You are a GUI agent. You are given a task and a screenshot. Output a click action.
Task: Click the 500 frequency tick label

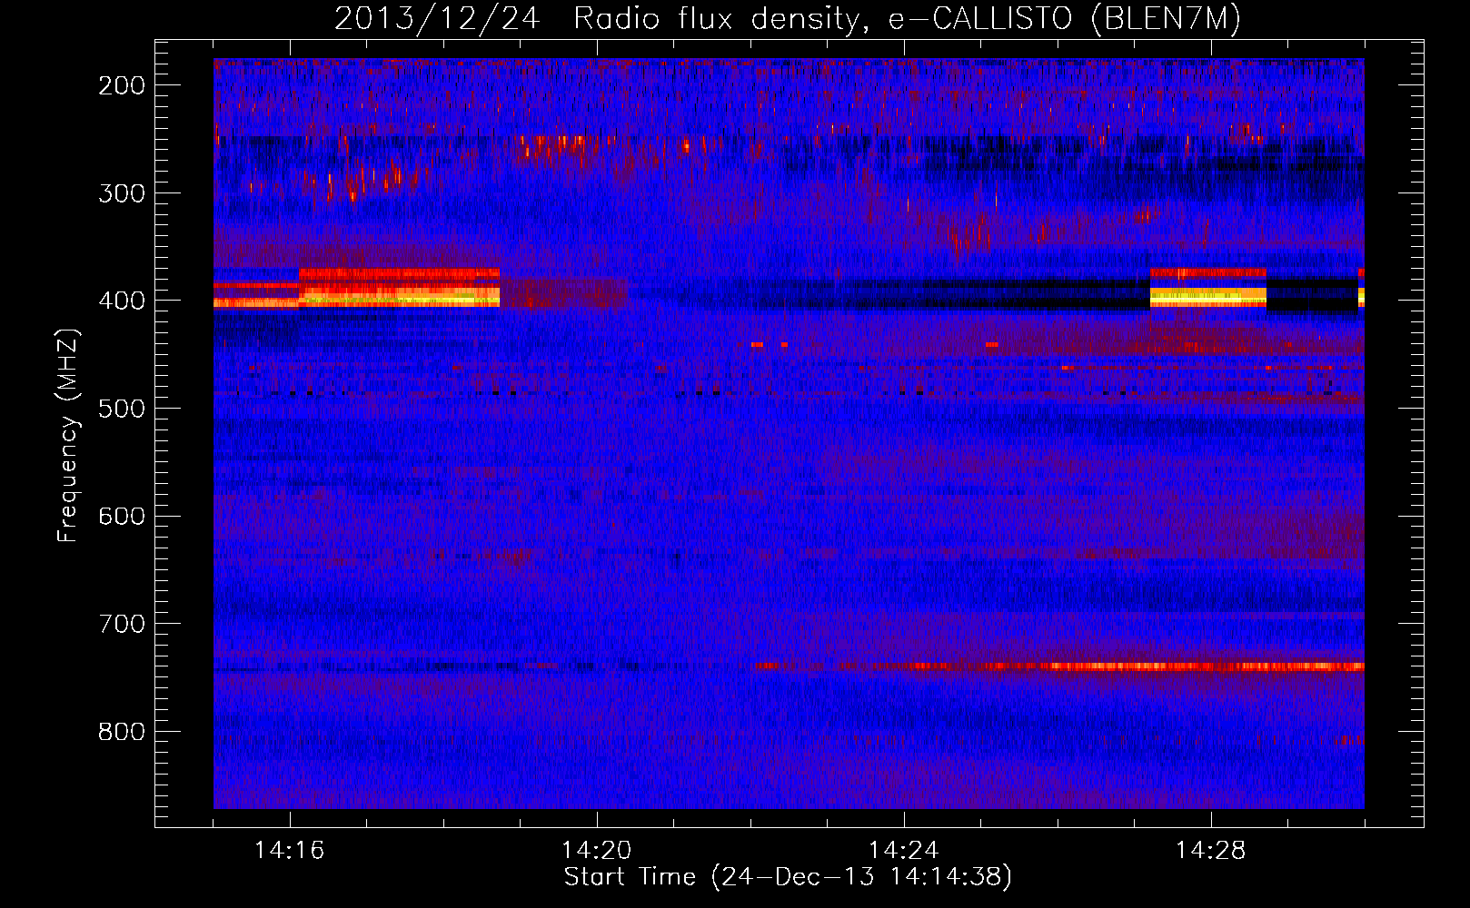122,409
